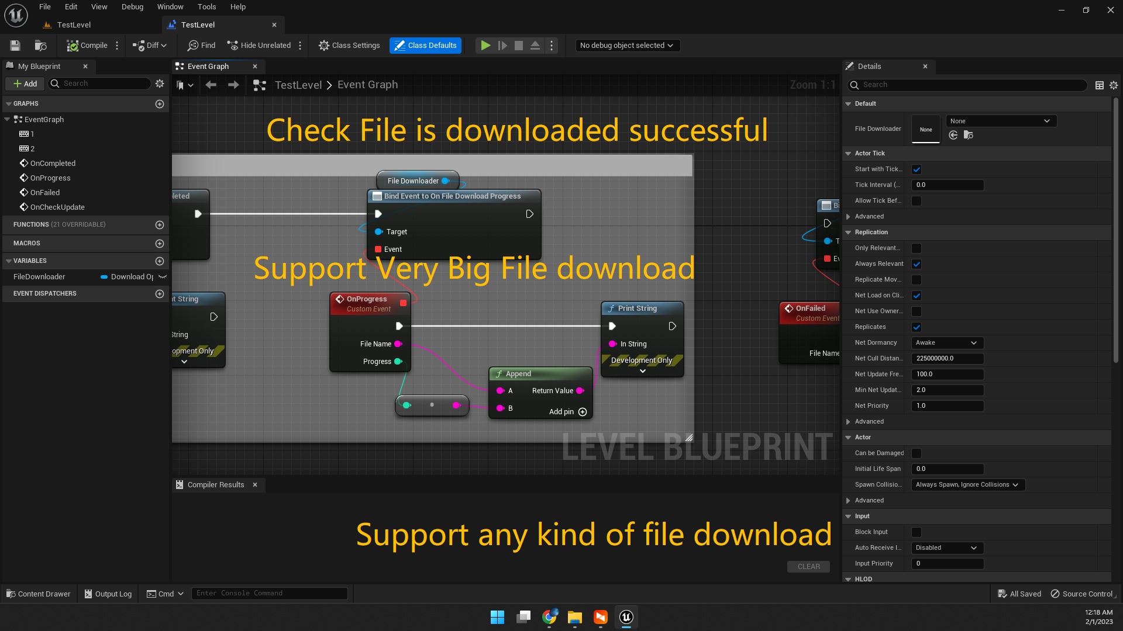Click the Class Defaults button

425,46
